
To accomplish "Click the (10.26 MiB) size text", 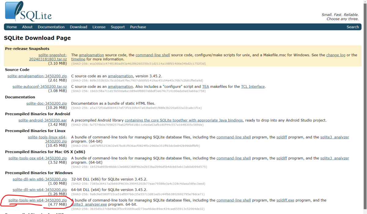I will click(x=56, y=108).
